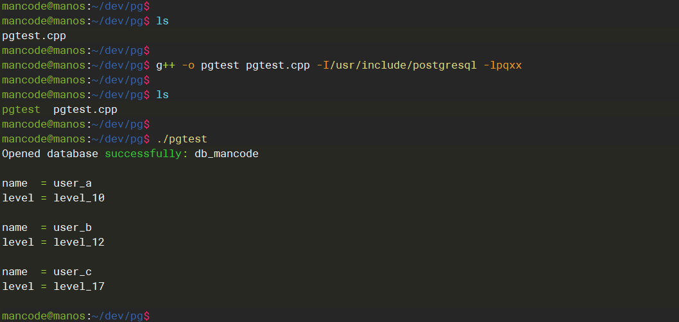Click the "Opened database" output text
679x322 pixels.
click(x=50, y=154)
